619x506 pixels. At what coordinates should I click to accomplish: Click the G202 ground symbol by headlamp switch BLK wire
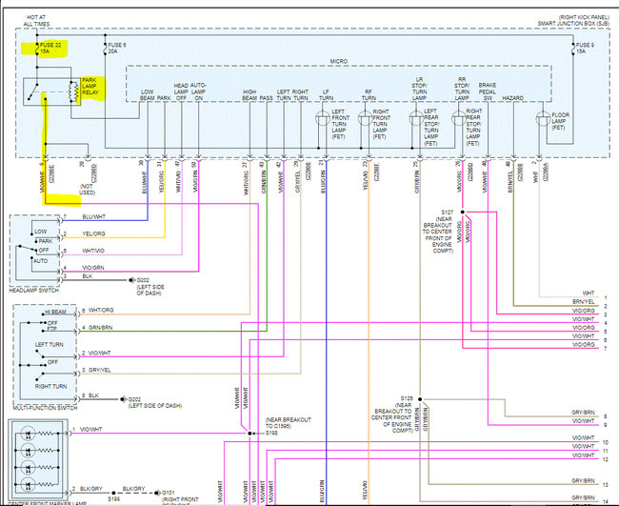(131, 280)
